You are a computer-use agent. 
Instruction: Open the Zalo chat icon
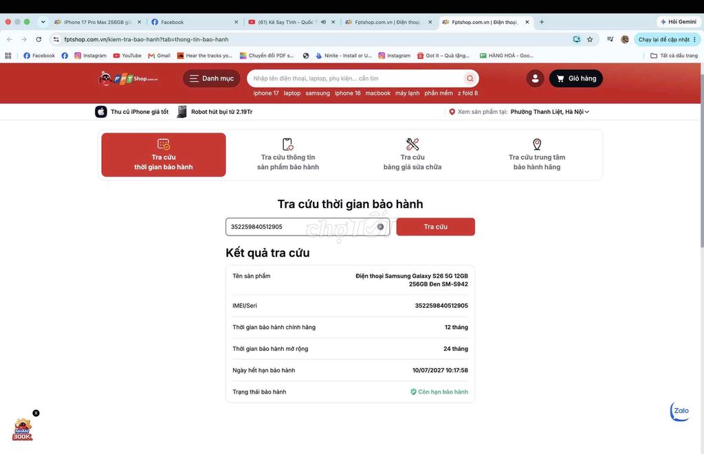(680, 411)
